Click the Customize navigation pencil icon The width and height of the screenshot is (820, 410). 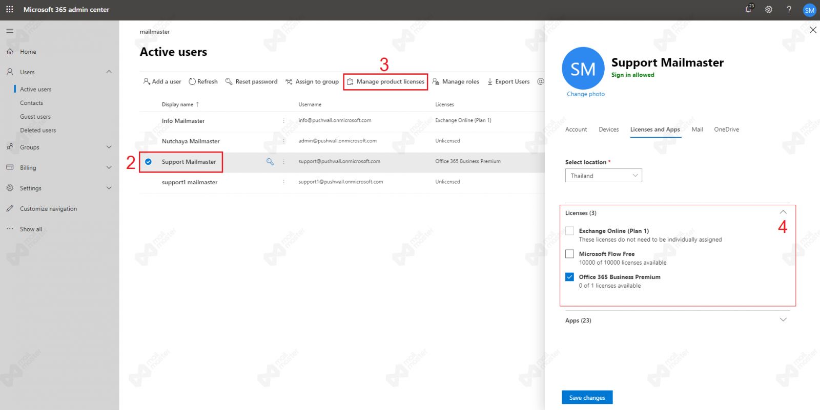click(10, 208)
